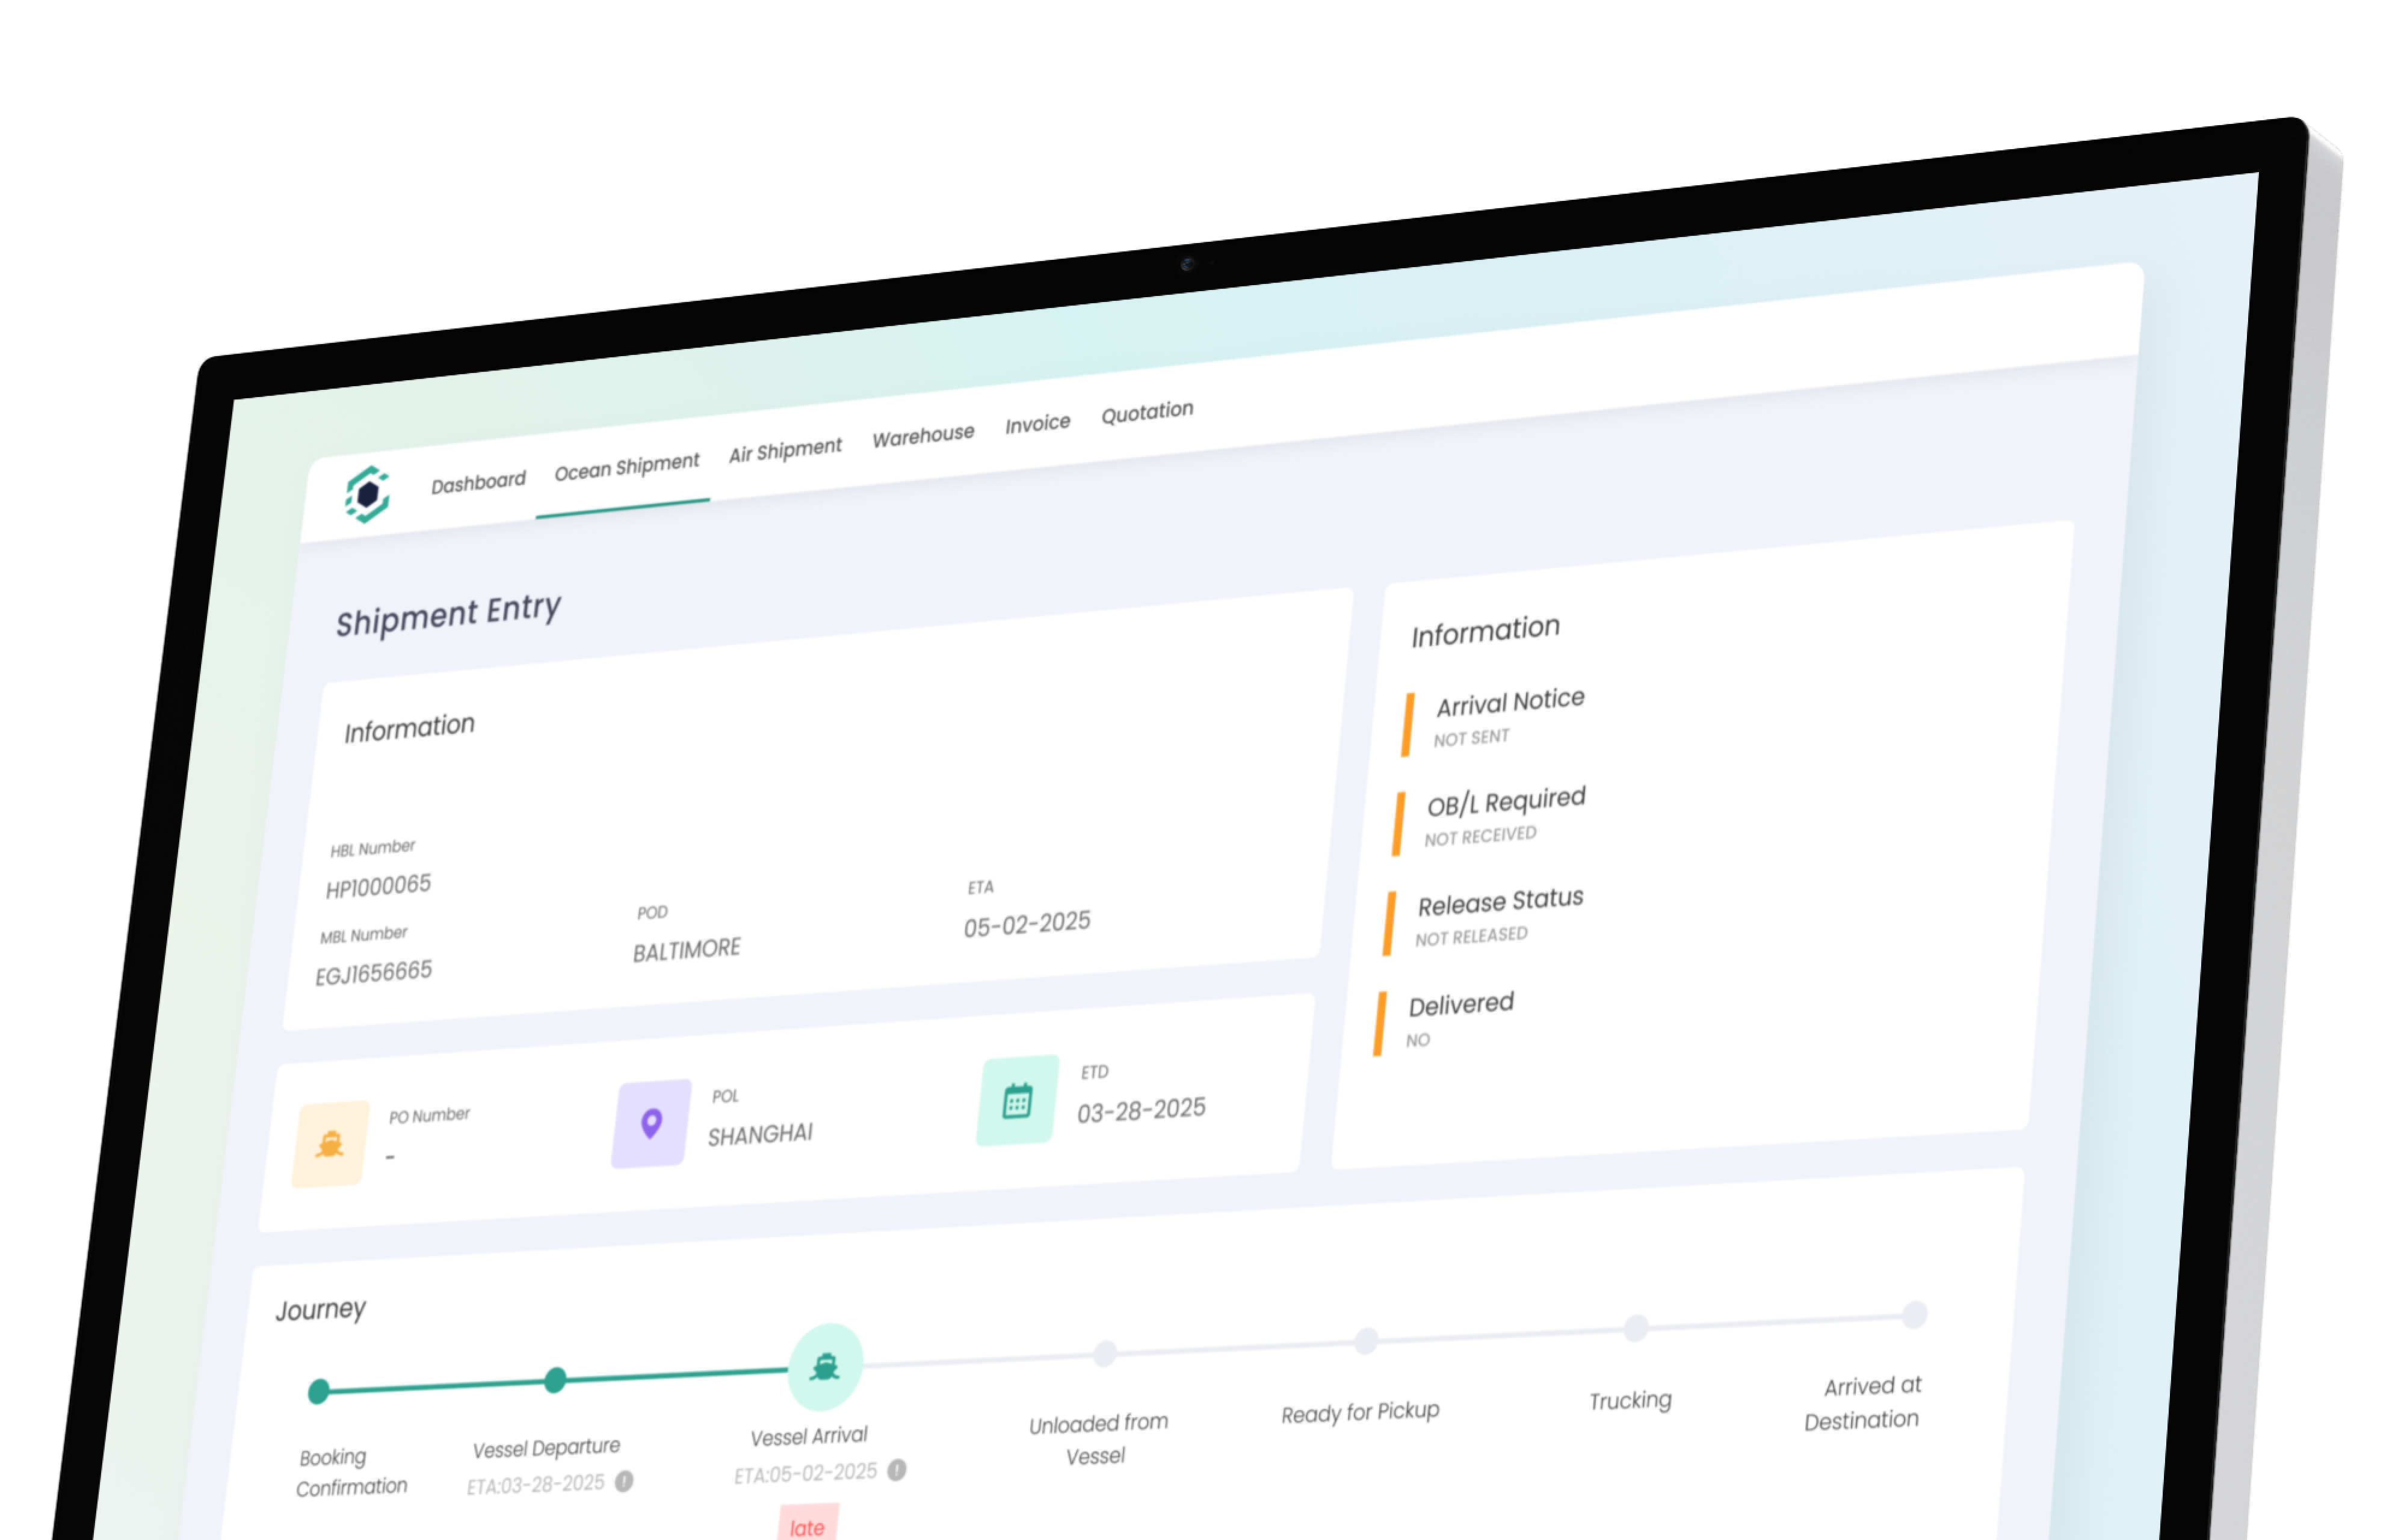Click the purple location pin POL icon
The width and height of the screenshot is (2407, 1540).
[x=651, y=1123]
